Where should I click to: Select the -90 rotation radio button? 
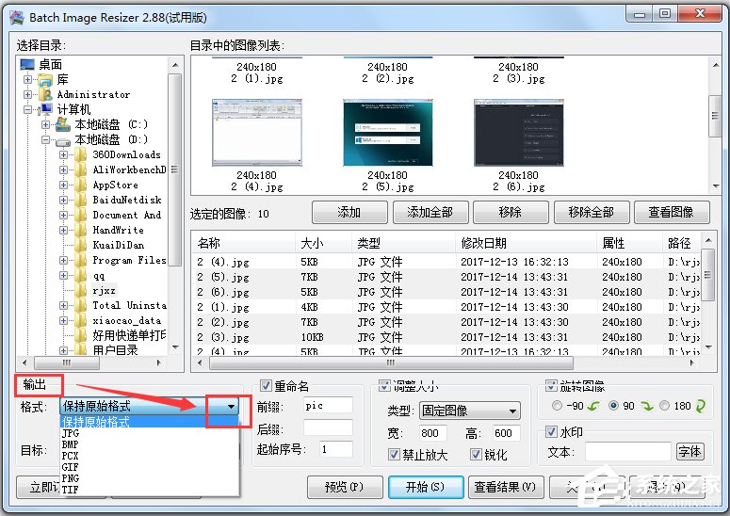pos(557,406)
